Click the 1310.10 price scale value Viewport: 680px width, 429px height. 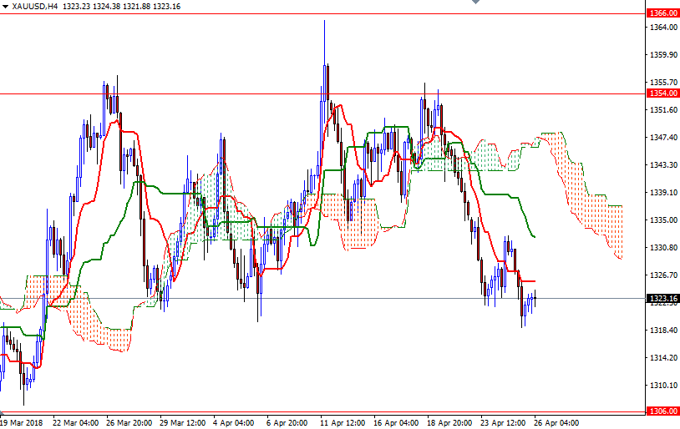662,386
